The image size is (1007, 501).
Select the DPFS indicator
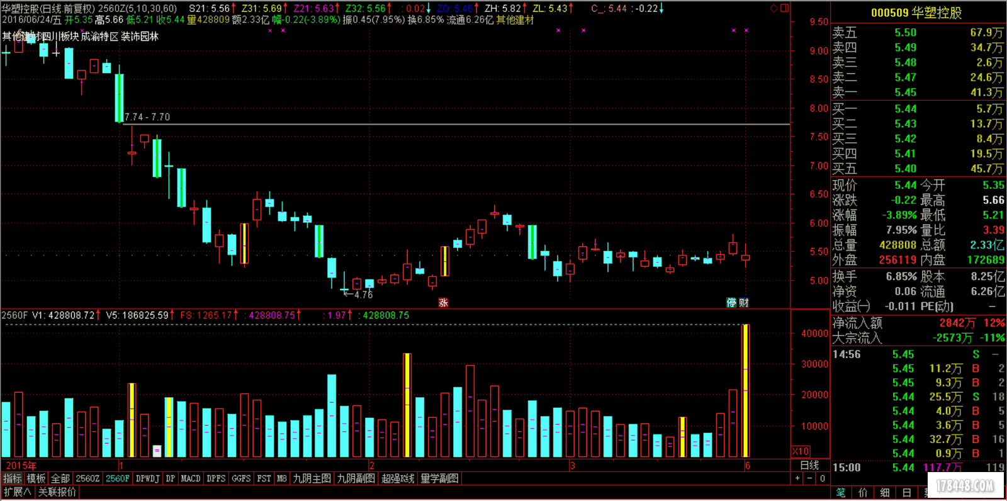pyautogui.click(x=216, y=478)
